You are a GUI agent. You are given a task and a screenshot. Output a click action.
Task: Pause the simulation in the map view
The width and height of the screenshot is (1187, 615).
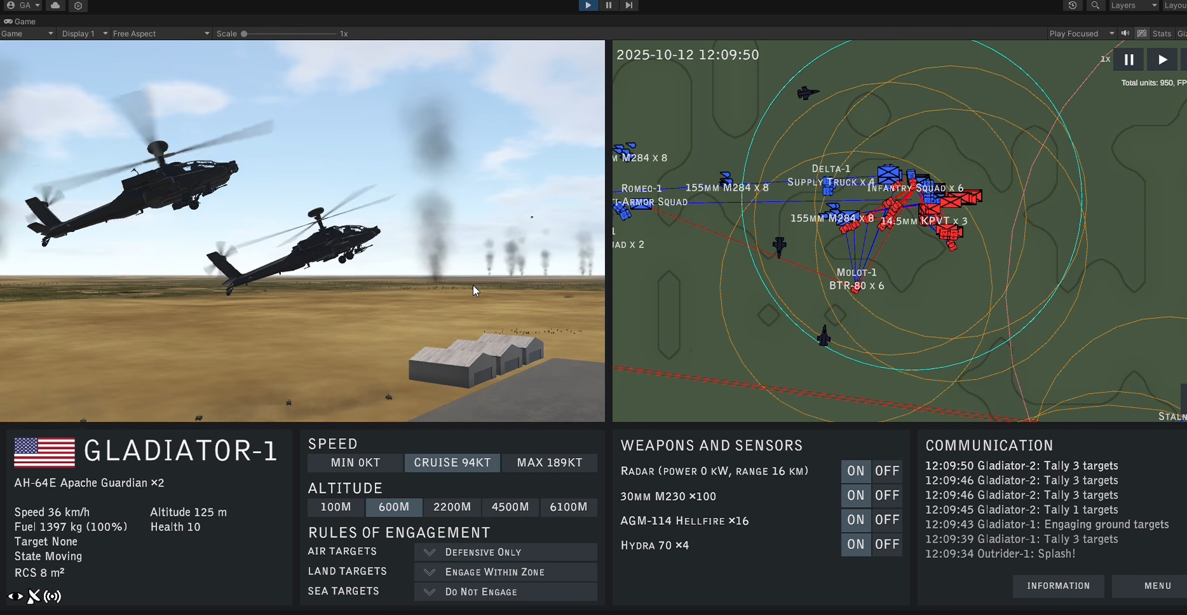pyautogui.click(x=1129, y=60)
